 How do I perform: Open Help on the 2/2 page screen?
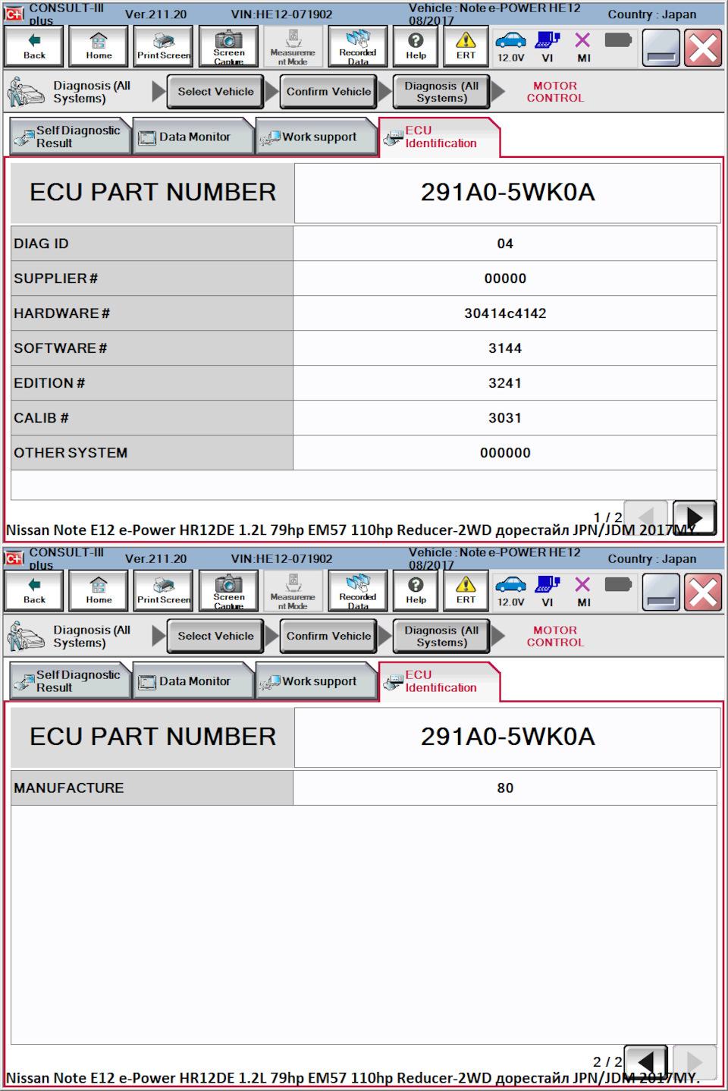coord(416,591)
